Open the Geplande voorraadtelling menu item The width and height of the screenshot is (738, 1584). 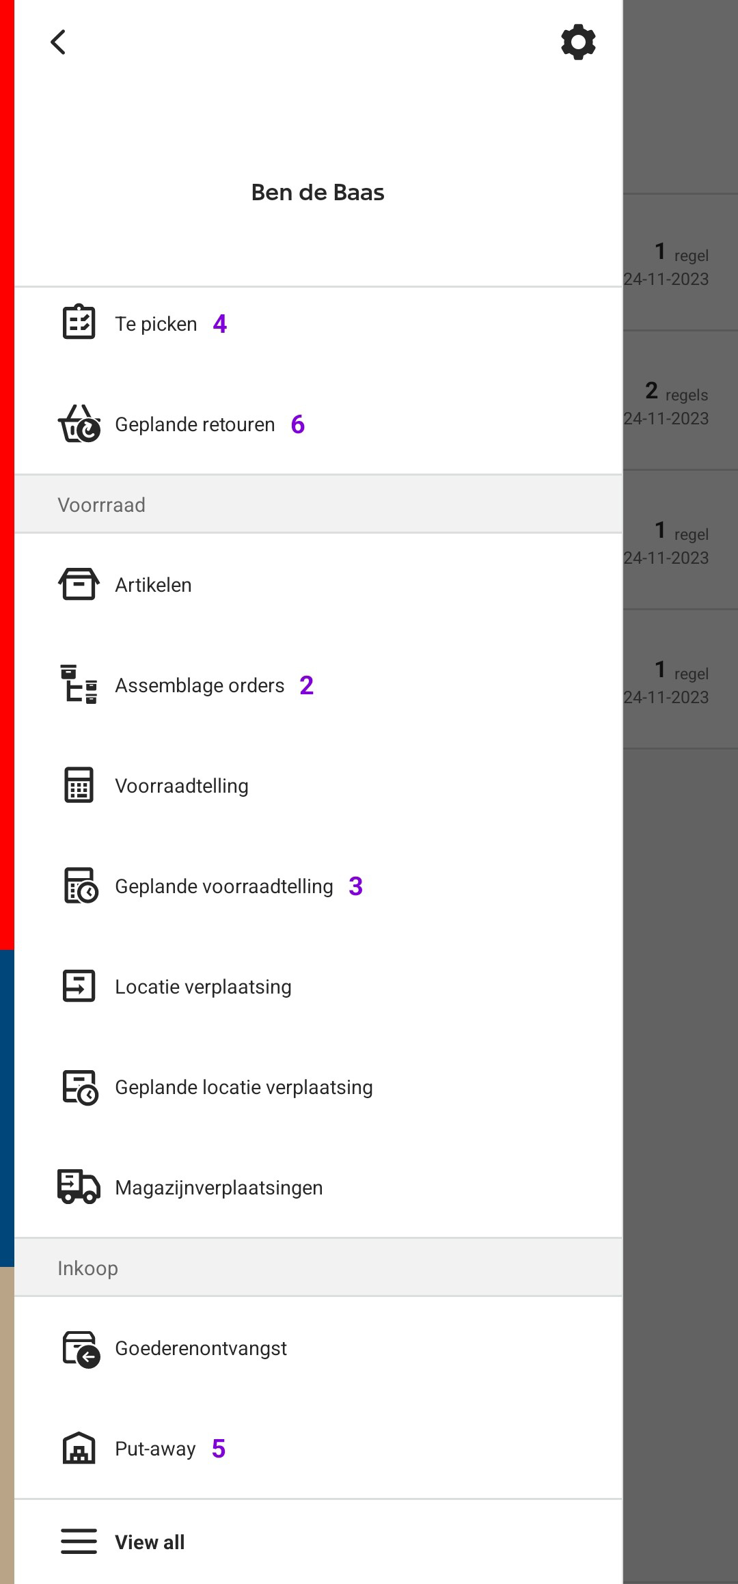[x=318, y=886]
